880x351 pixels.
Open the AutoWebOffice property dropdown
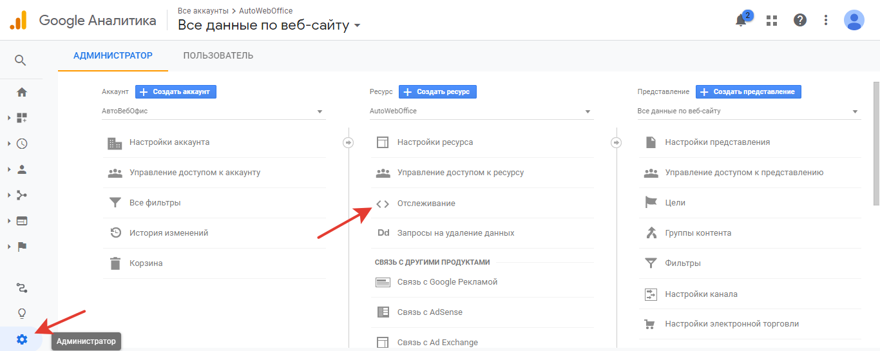[x=481, y=111]
